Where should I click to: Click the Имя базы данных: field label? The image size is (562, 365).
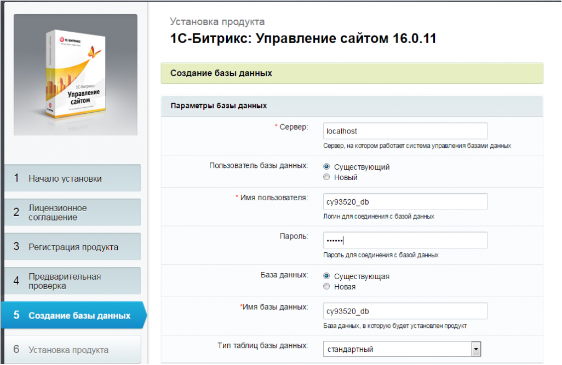coord(276,307)
